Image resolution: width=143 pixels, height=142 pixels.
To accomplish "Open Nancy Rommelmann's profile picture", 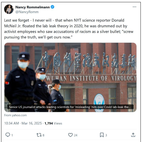I will 9,9.
